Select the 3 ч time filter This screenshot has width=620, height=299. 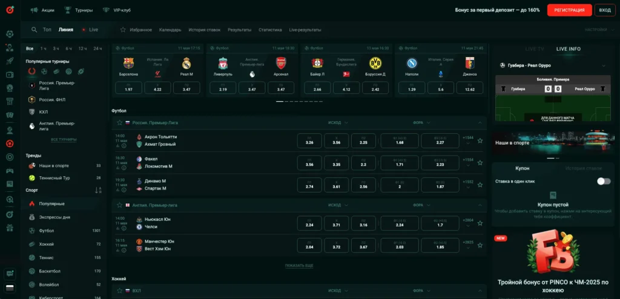(56, 48)
